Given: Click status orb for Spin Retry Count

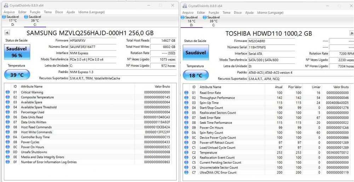Looking at the screenshot, I should (x=186, y=133).
